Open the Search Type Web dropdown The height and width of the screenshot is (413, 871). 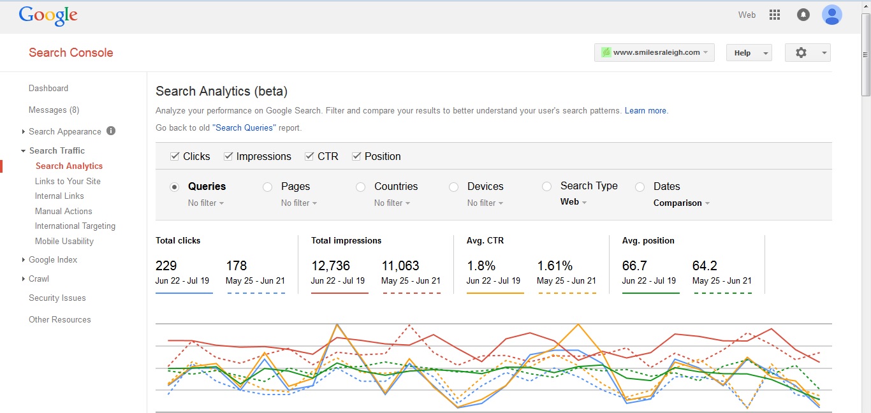(x=573, y=201)
